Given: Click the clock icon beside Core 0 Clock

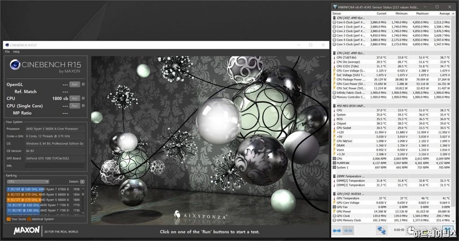Looking at the screenshot, I should (334, 22).
